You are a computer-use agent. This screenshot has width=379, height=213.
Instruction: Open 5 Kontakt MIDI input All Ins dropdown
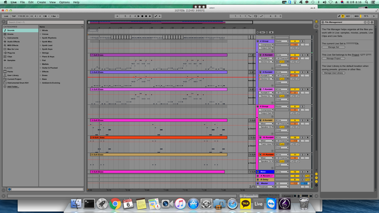(x=282, y=55)
